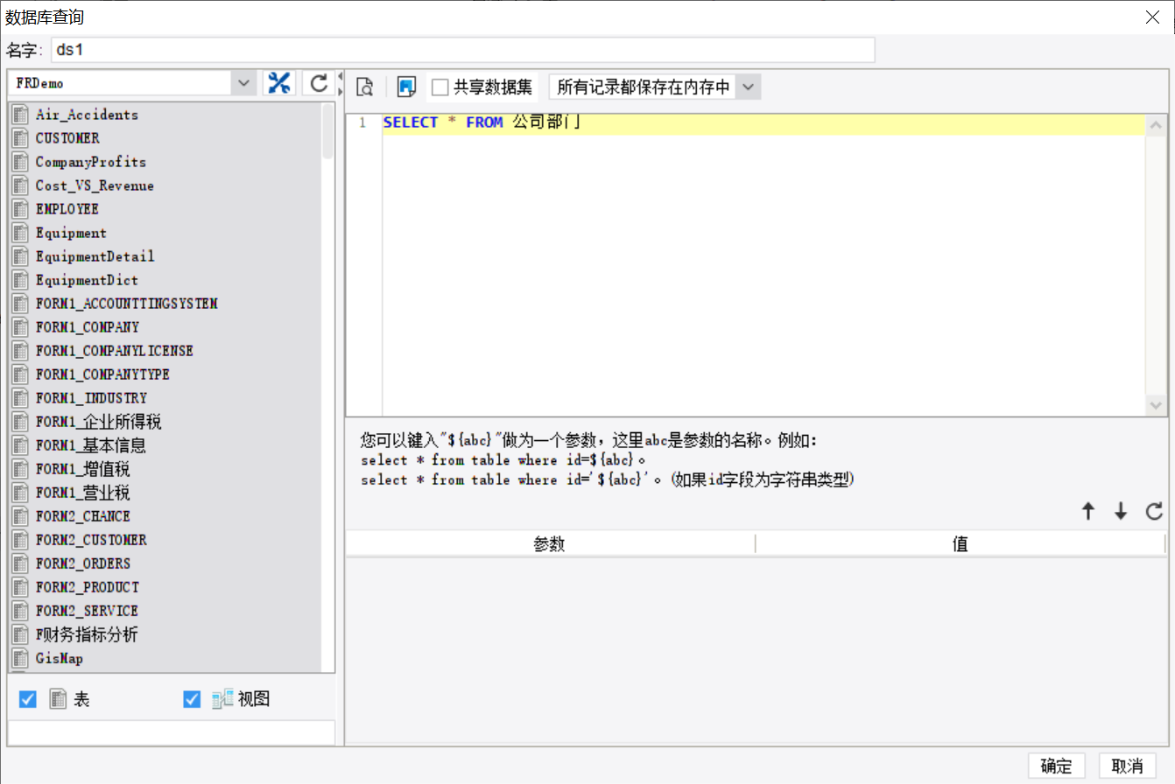Click the view type icon beside 视图
Image resolution: width=1175 pixels, height=784 pixels.
point(222,699)
